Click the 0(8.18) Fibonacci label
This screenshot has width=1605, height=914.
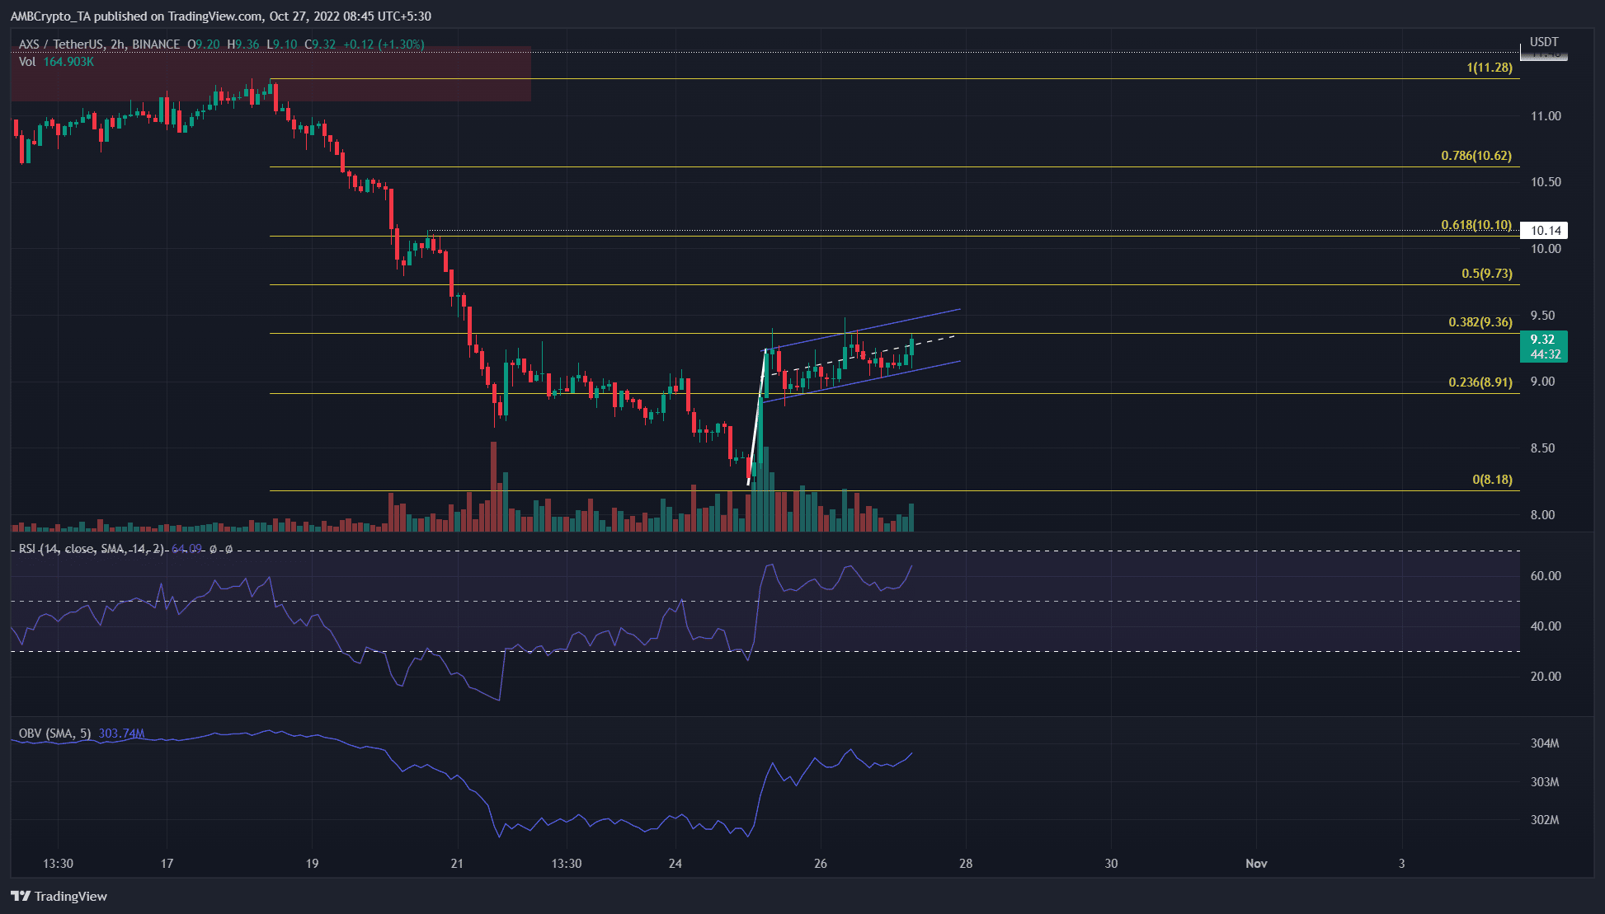coord(1493,480)
